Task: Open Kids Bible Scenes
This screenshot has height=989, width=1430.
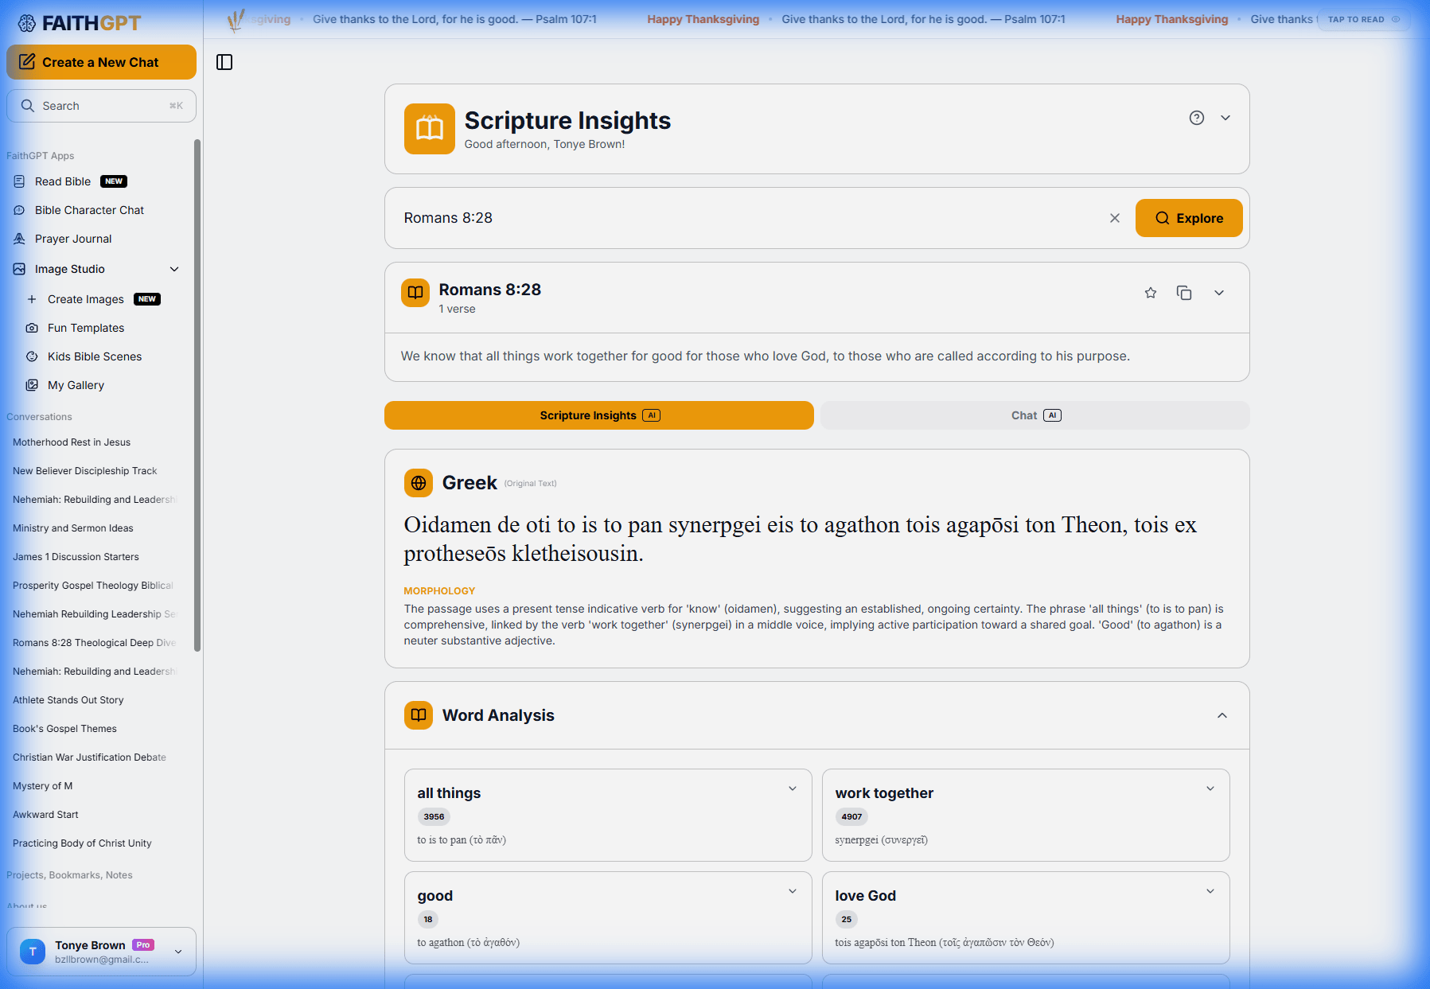Action: (95, 356)
